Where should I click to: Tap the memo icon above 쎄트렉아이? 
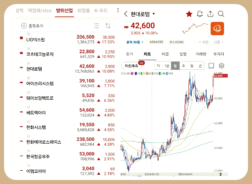(x=29, y=107)
